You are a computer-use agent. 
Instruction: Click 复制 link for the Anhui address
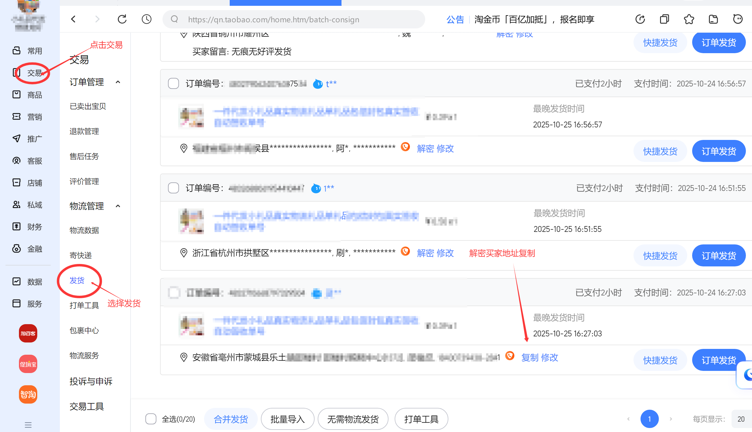tap(530, 357)
